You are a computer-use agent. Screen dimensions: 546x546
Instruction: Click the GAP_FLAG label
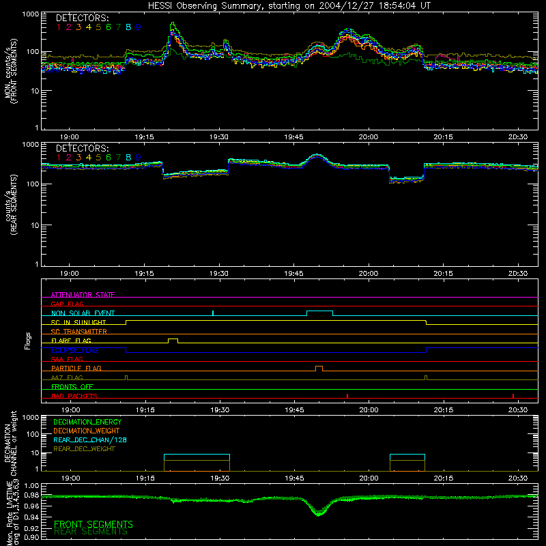[x=67, y=304]
